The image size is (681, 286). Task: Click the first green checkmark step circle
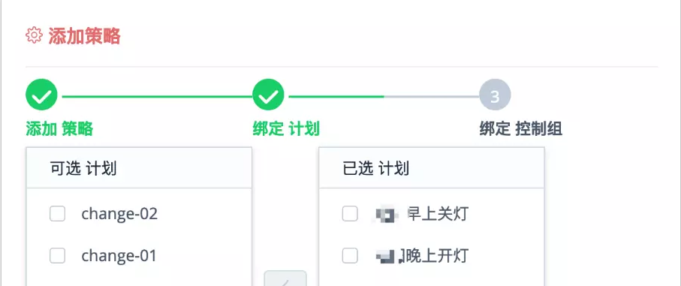(42, 95)
